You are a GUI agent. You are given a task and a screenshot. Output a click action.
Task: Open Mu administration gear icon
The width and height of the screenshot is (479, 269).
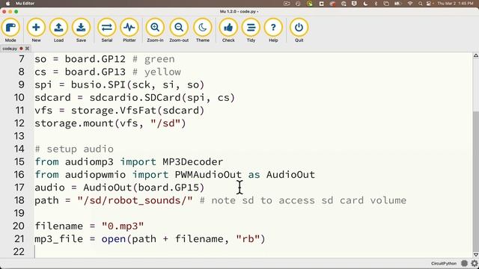[475, 263]
